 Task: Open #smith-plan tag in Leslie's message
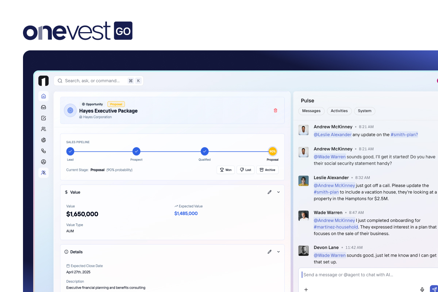(x=326, y=192)
